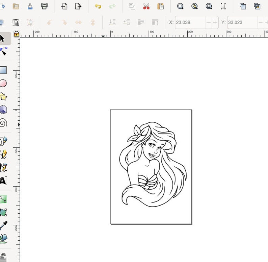Select the 3D box tool

pyautogui.click(x=3, y=110)
